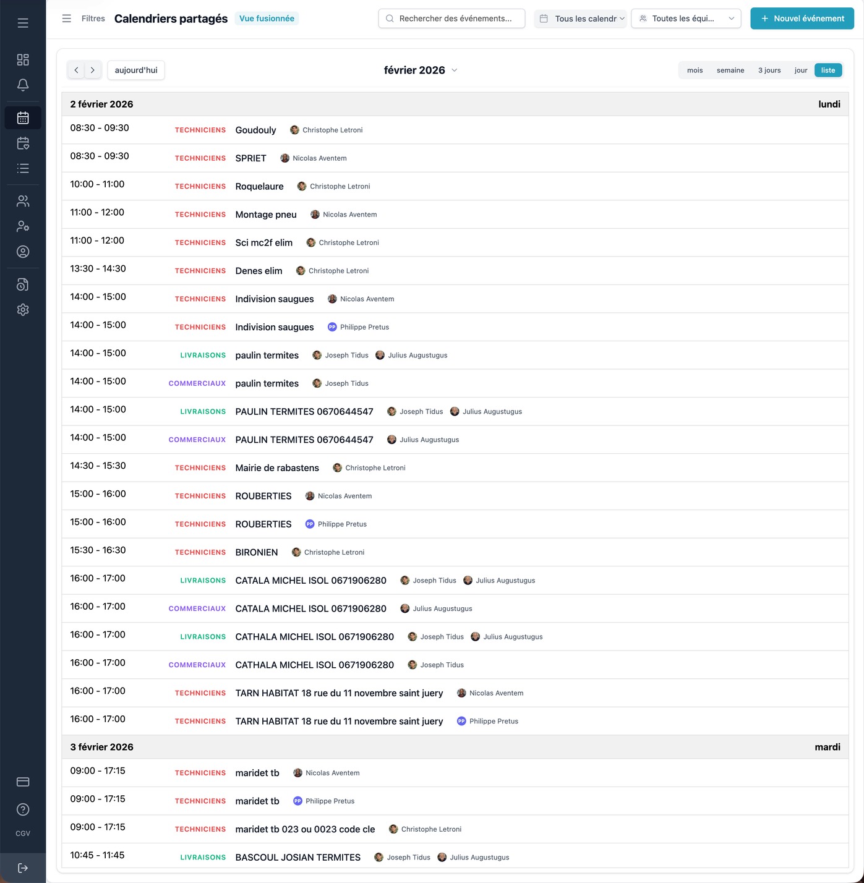
Task: Open the help question mark icon
Action: pos(23,809)
